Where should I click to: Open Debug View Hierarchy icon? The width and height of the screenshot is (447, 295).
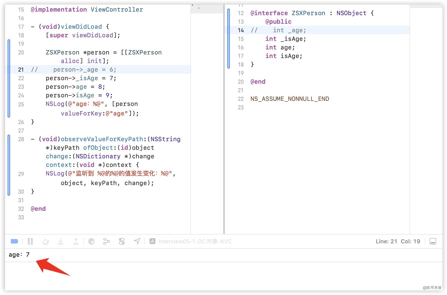point(91,241)
